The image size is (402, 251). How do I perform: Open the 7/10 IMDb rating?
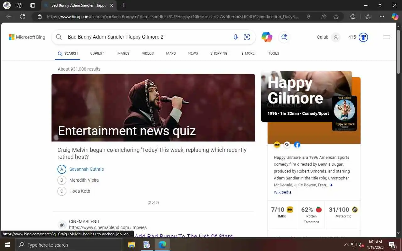coord(282,212)
